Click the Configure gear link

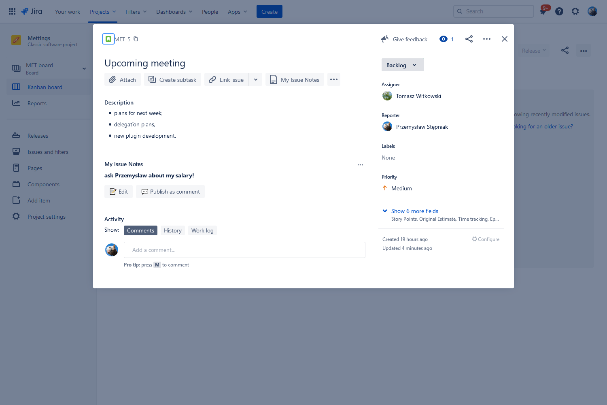click(x=486, y=239)
